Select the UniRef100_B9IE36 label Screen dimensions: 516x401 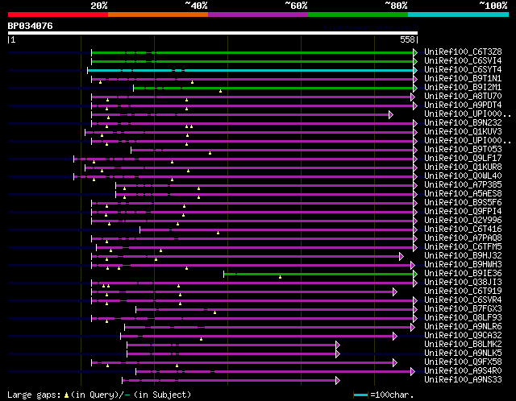coord(463,274)
